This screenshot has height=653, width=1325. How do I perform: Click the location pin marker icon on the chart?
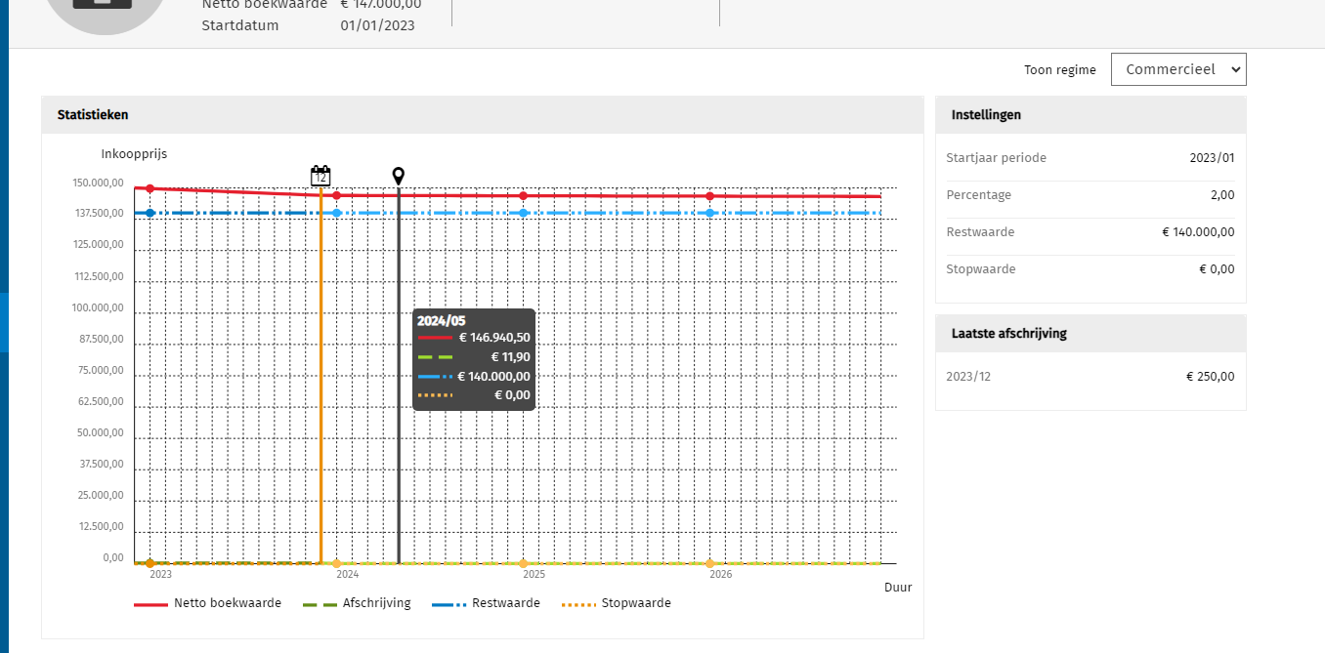(398, 176)
